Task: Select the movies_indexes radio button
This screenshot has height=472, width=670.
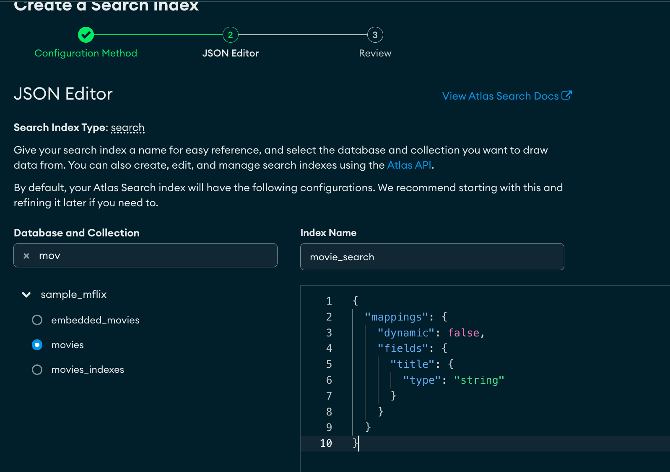Action: 37,369
